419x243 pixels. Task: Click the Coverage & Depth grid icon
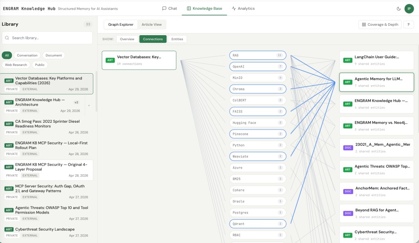[x=364, y=25]
